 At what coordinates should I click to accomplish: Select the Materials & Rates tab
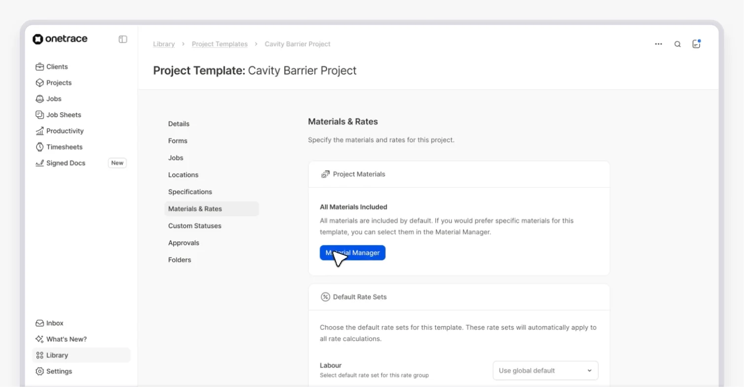212,209
